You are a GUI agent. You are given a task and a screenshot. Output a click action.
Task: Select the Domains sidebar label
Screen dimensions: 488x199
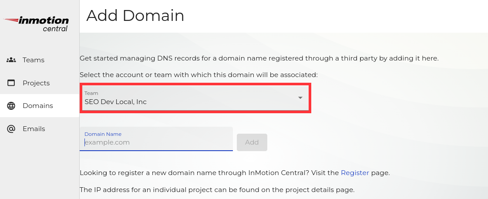click(x=38, y=106)
